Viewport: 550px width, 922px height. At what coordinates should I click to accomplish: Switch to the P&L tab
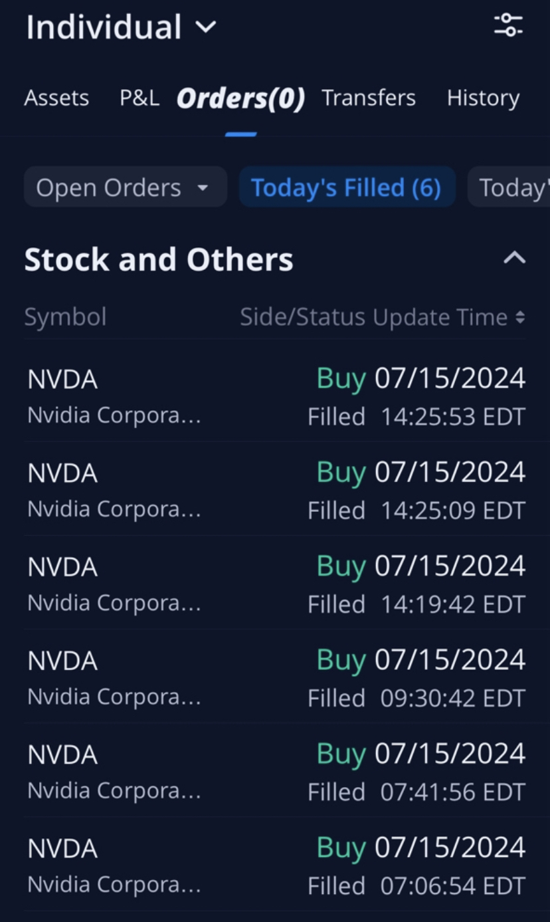(x=139, y=98)
